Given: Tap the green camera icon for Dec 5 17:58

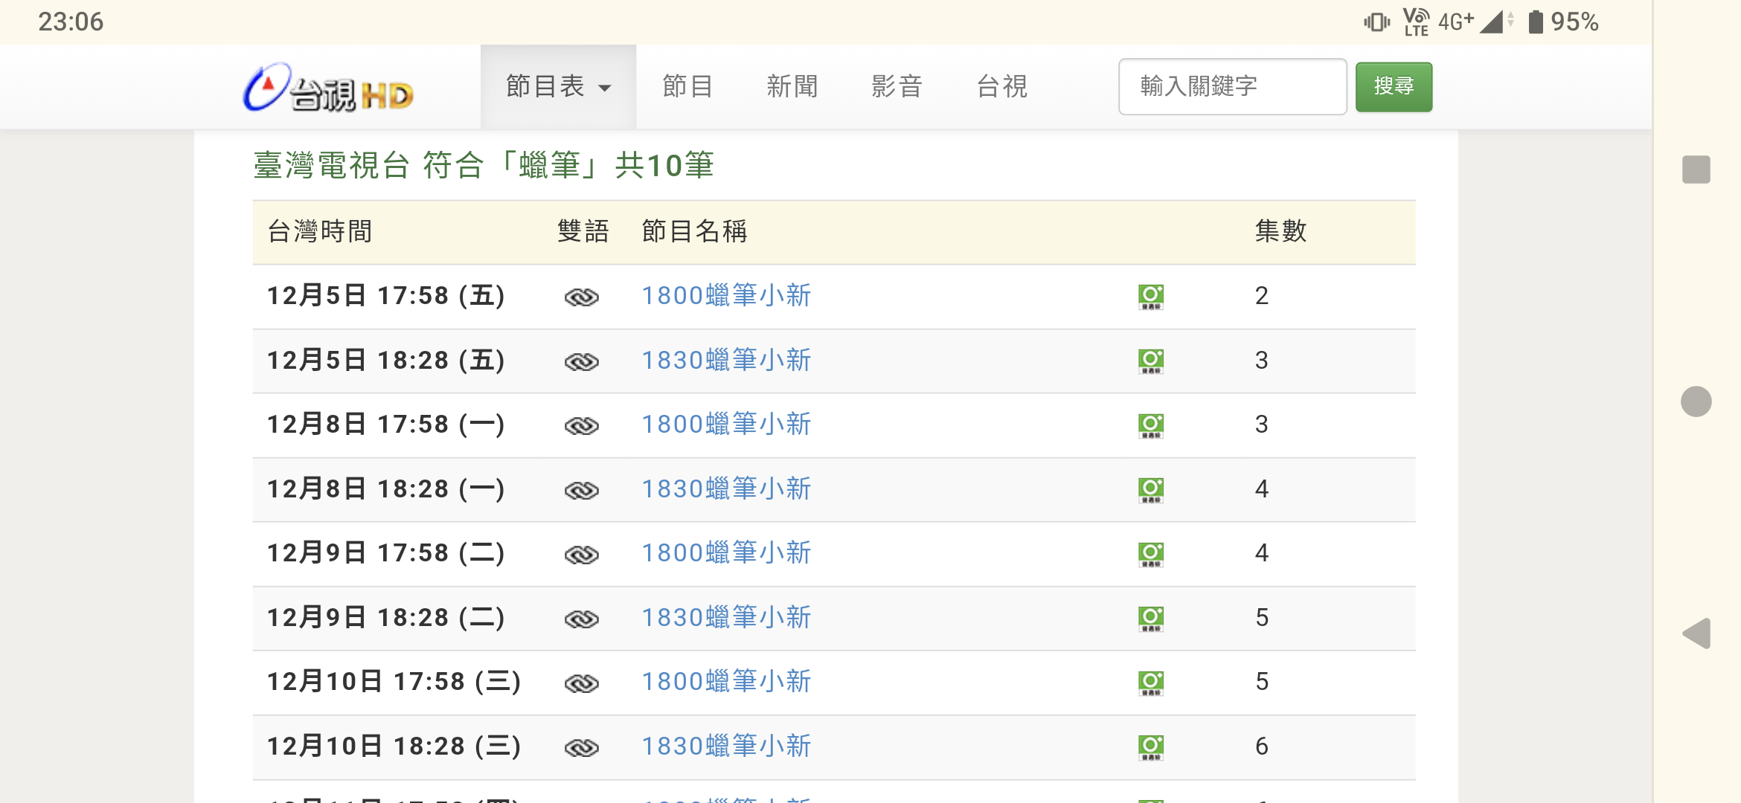Looking at the screenshot, I should click(x=1150, y=297).
